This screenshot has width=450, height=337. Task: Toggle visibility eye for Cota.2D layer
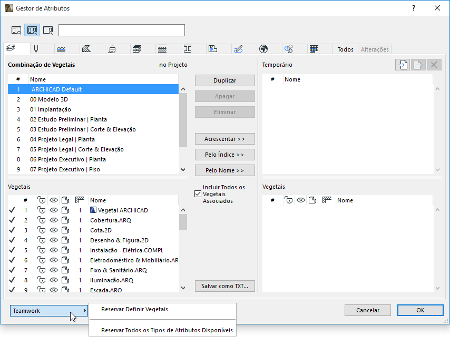point(54,230)
